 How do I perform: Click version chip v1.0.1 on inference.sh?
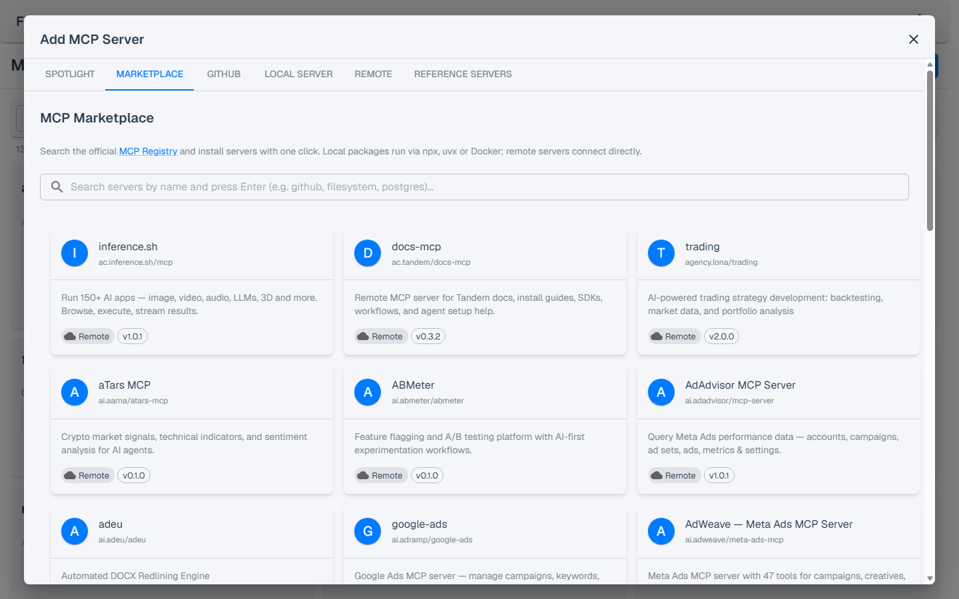click(133, 336)
